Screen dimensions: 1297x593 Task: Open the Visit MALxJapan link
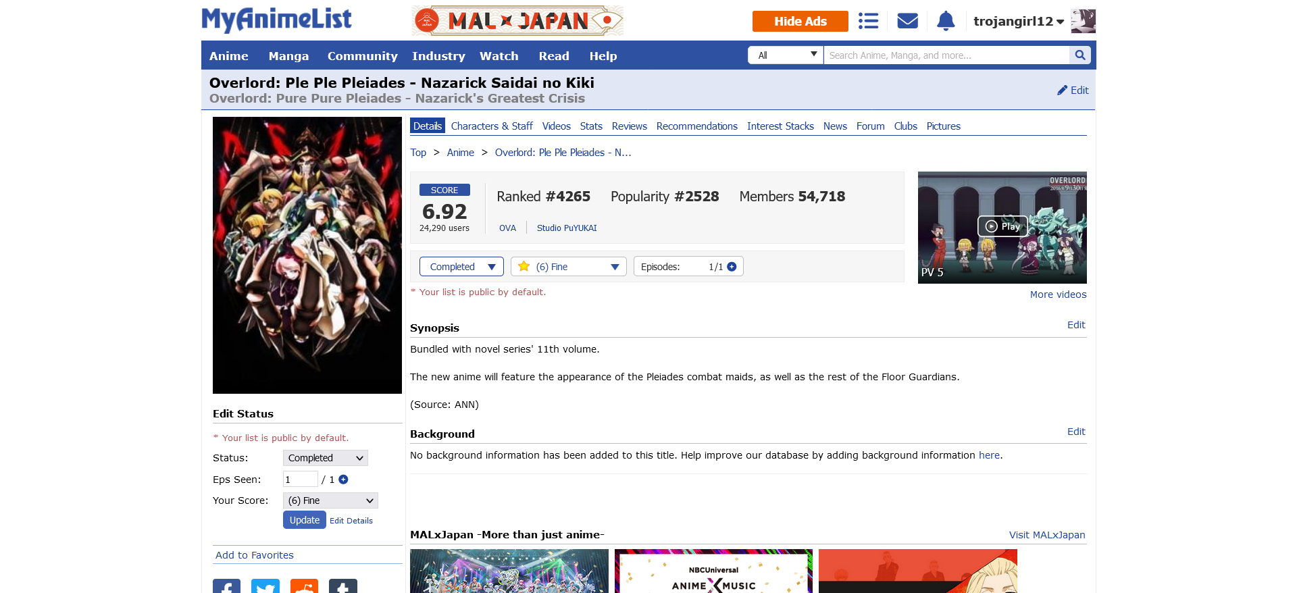(x=1047, y=535)
